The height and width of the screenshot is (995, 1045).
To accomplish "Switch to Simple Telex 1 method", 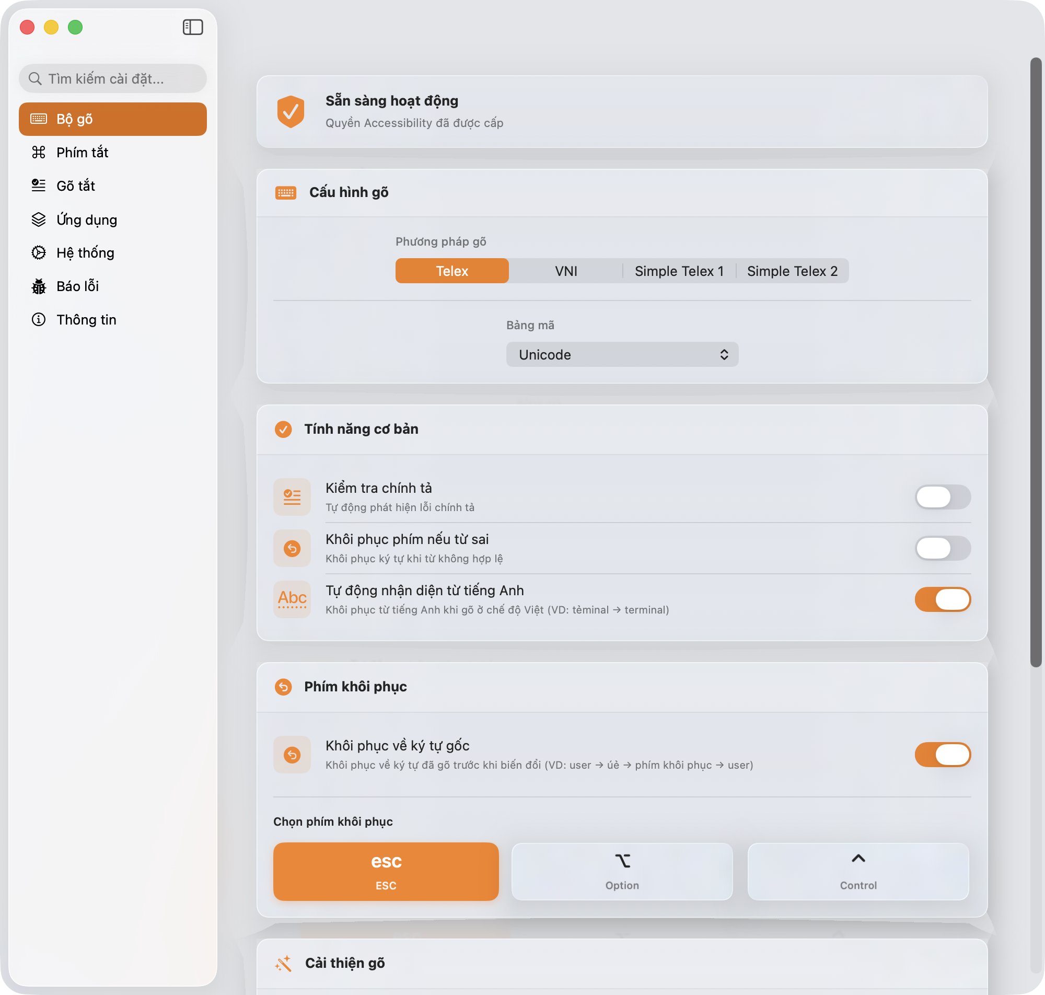I will click(679, 271).
